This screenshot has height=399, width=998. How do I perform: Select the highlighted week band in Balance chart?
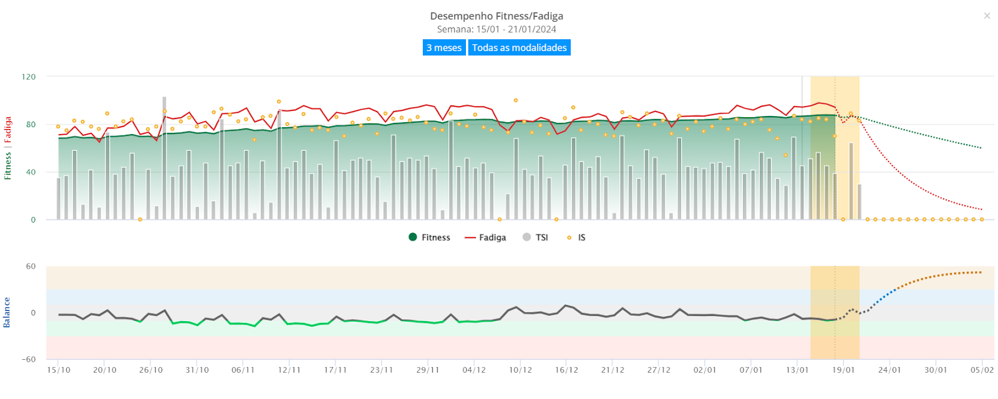(835, 312)
